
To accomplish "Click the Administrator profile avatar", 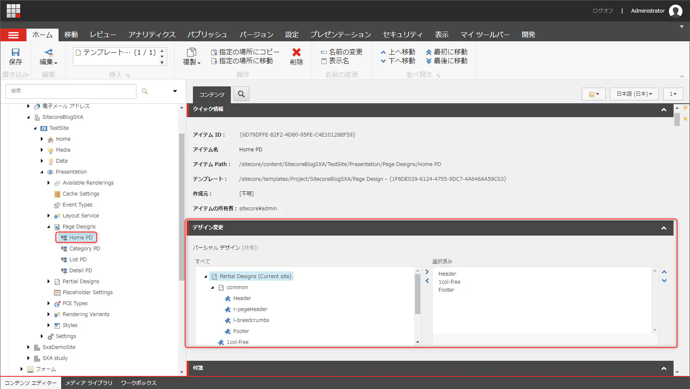I will tap(676, 11).
